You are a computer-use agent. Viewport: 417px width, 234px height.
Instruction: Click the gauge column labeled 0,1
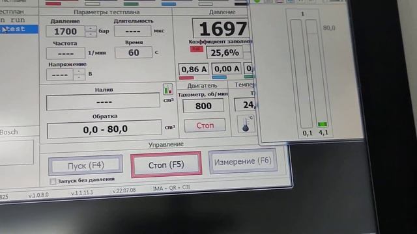[x=301, y=73]
